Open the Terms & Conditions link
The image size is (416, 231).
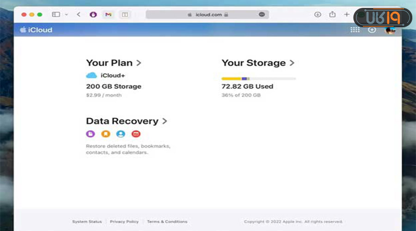point(167,222)
